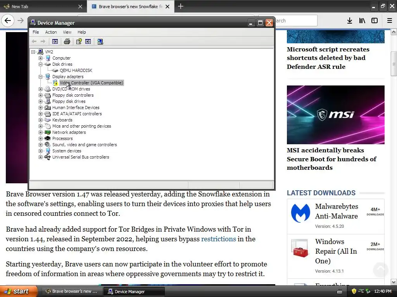Click the page scrollbar up arrow
The height and width of the screenshot is (297, 397).
[394, 32]
